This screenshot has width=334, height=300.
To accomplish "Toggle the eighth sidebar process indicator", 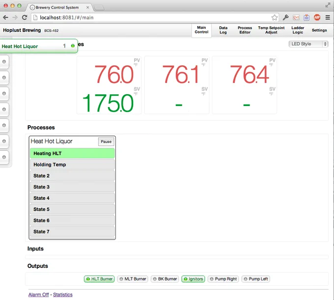I will pos(4,157).
